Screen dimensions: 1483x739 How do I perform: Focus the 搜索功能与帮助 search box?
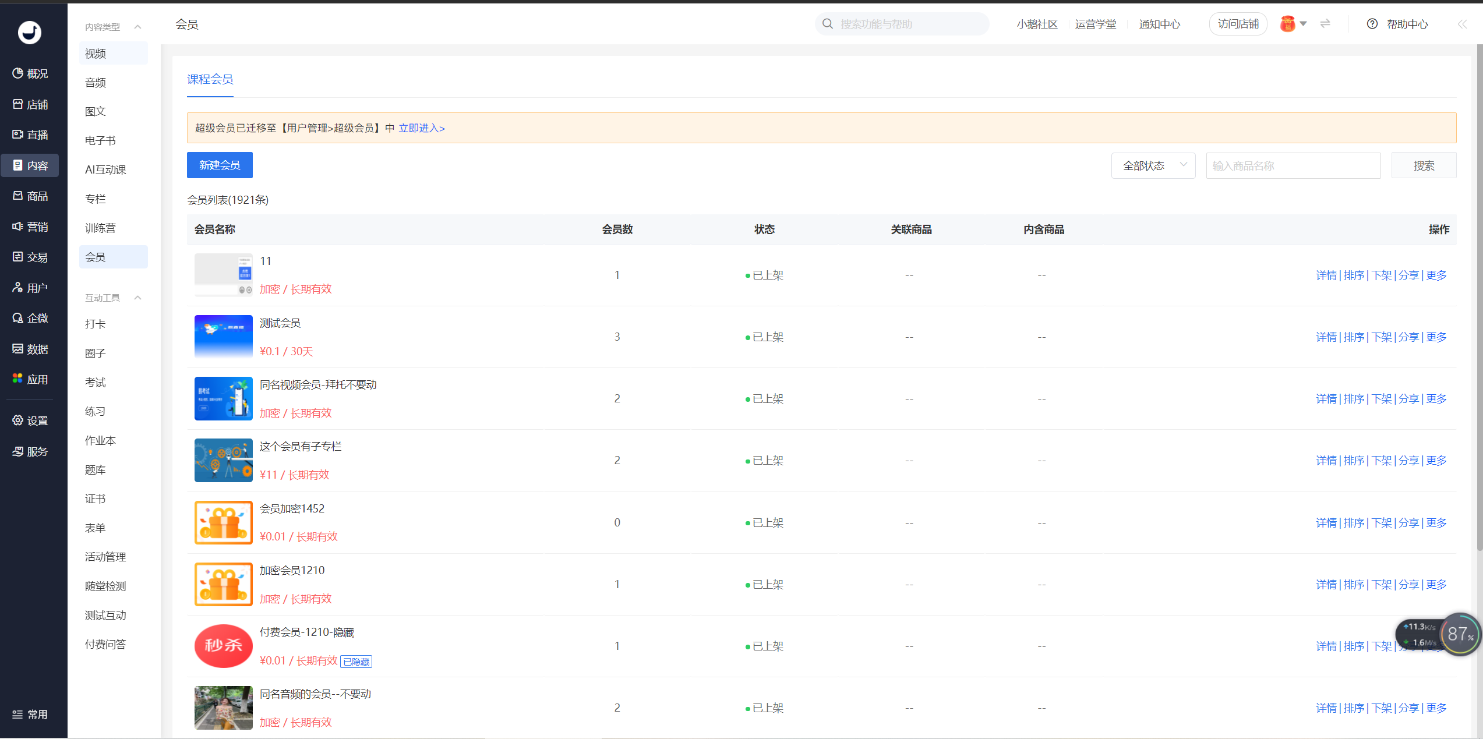902,24
